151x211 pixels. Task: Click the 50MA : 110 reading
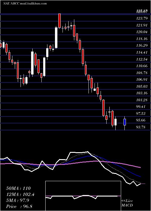(x=18, y=188)
